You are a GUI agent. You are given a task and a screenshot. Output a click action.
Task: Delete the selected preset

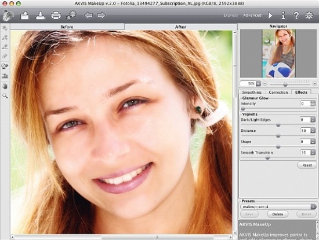(277, 214)
